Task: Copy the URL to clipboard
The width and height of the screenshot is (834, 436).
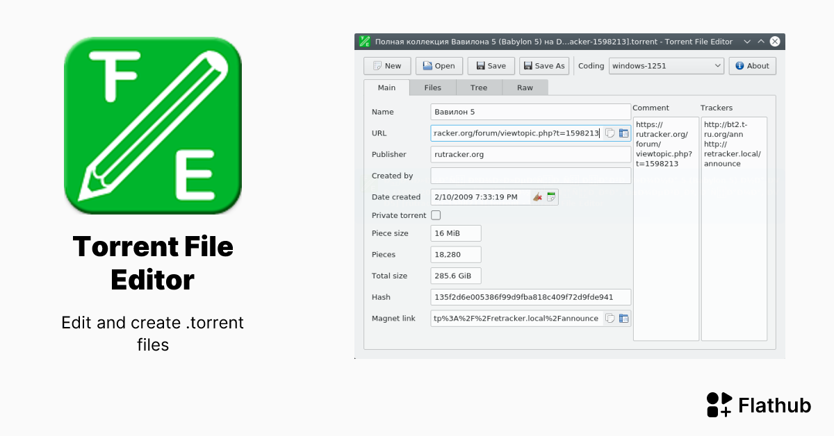Action: pos(610,133)
